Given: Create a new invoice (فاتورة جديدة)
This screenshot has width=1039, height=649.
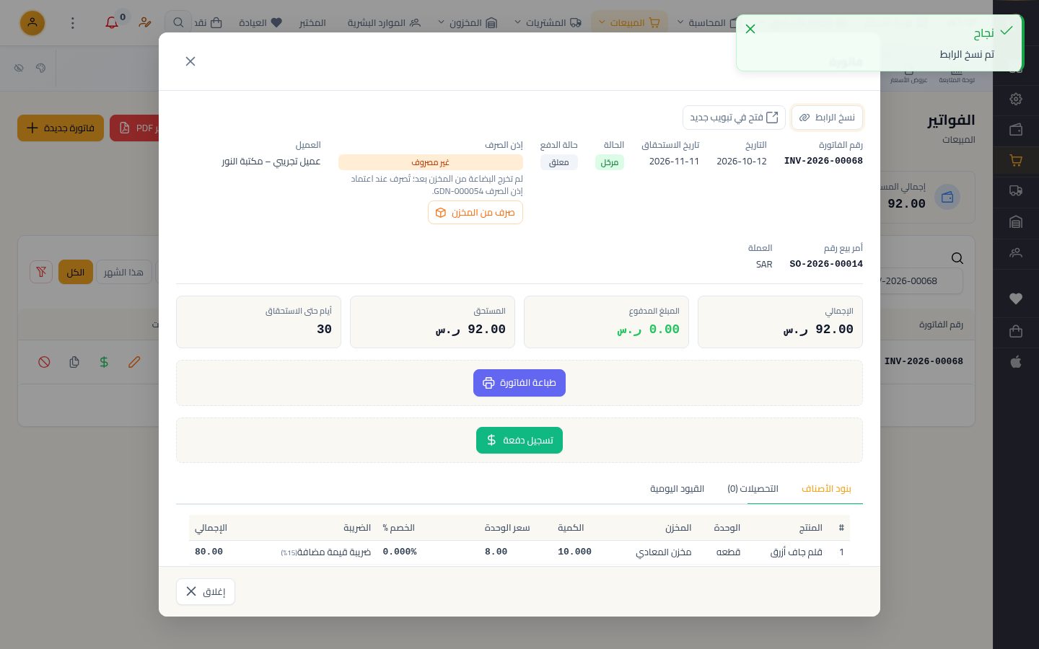Looking at the screenshot, I should pyautogui.click(x=61, y=128).
